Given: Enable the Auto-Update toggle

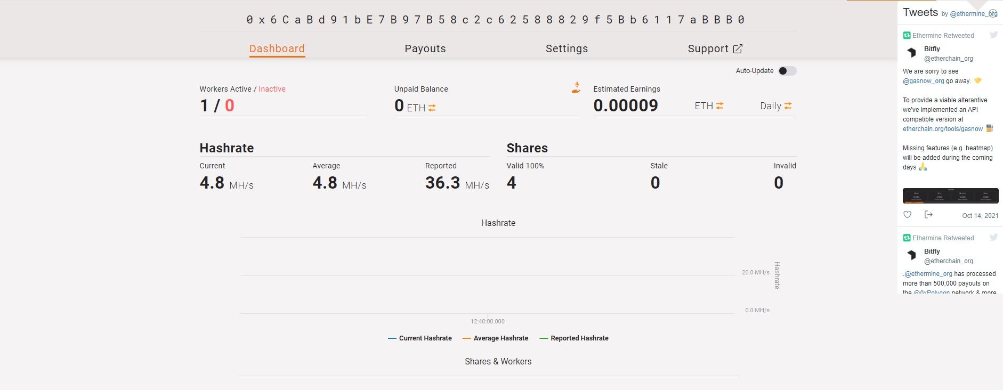Looking at the screenshot, I should [787, 71].
